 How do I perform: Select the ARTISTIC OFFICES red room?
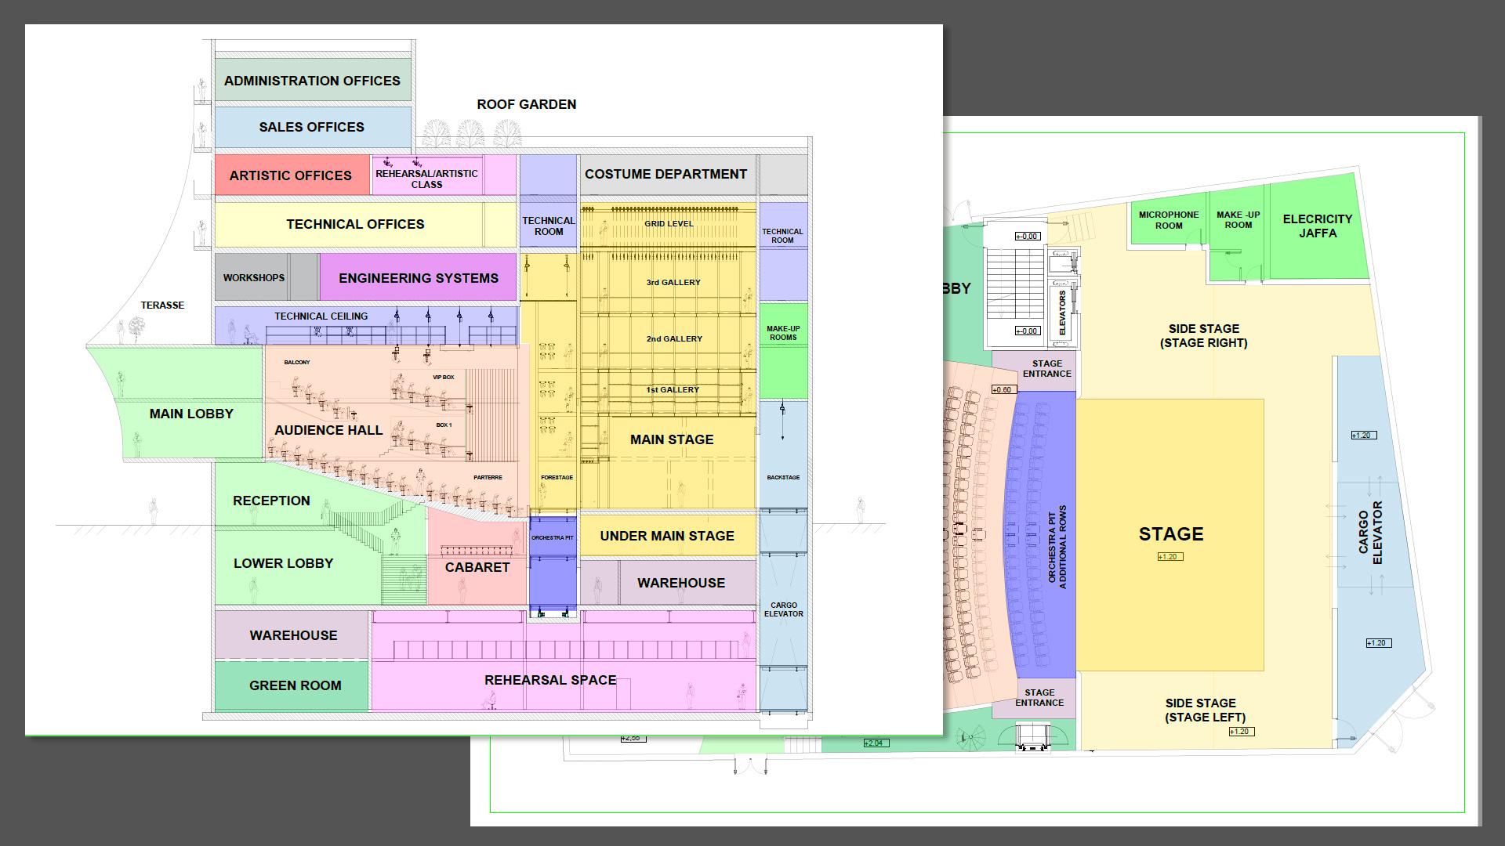point(291,175)
